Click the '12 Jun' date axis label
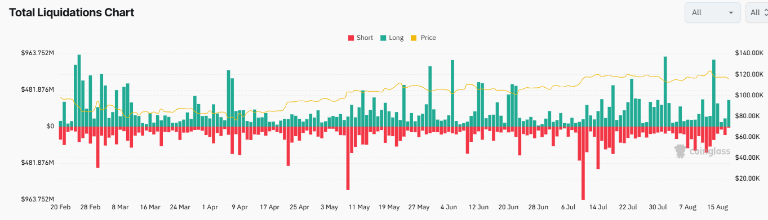Viewport: 768px width, 220px height. click(478, 207)
